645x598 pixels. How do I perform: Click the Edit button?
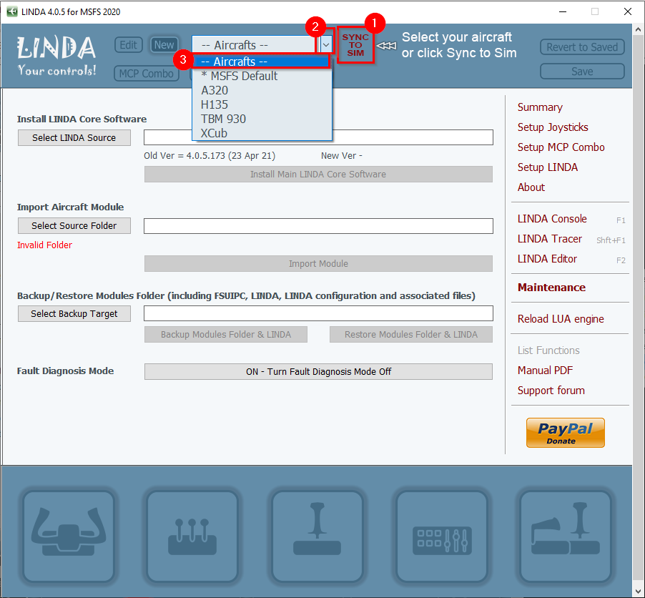click(x=128, y=45)
